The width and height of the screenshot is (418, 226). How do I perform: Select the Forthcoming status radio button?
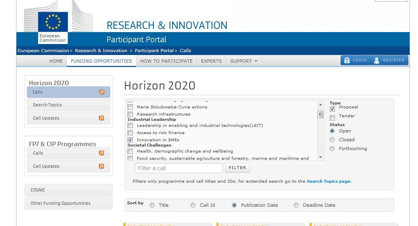click(332, 149)
